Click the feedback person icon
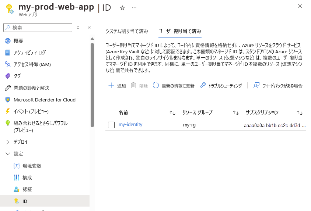This screenshot has height=211, width=311. [256, 86]
